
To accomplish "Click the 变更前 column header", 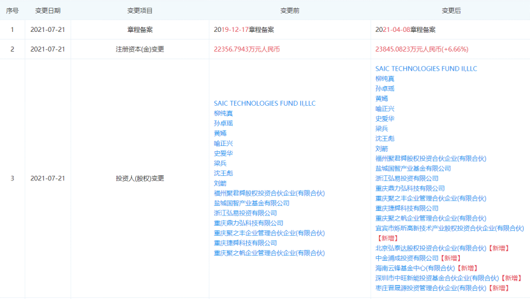I will 290,11.
